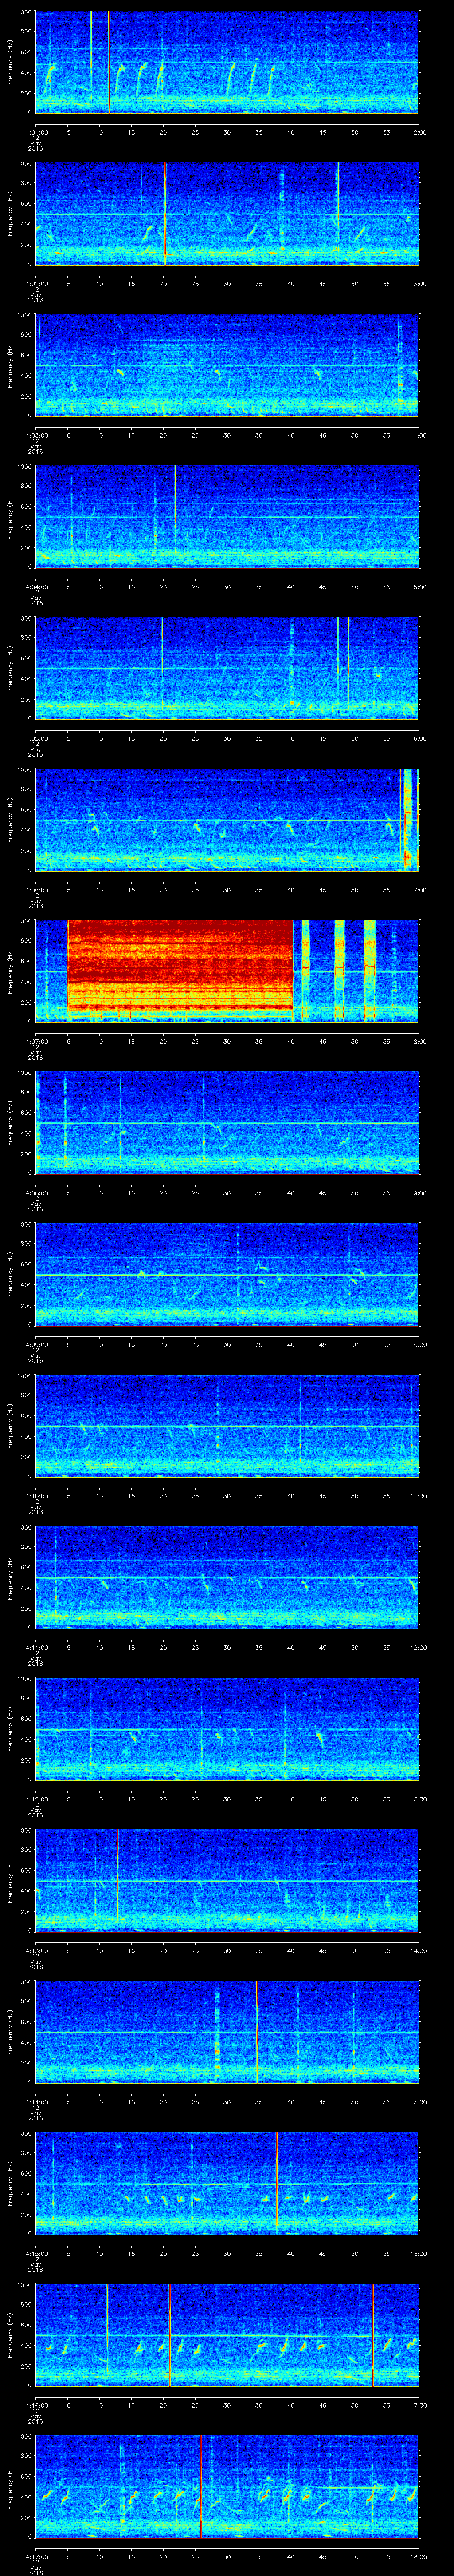Viewport: 454px width, 2576px height.
Task: Click the 4:11:00 start time label
Action: [x=36, y=1647]
